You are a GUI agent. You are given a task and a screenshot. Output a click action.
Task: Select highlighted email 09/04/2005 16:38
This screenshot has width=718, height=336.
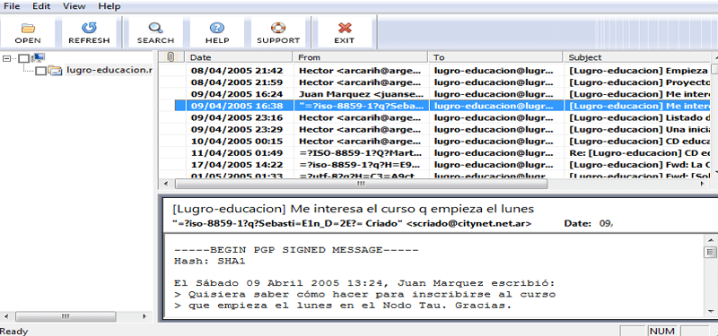(442, 106)
